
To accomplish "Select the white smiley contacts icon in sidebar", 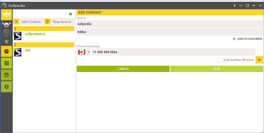I will 6,25.
